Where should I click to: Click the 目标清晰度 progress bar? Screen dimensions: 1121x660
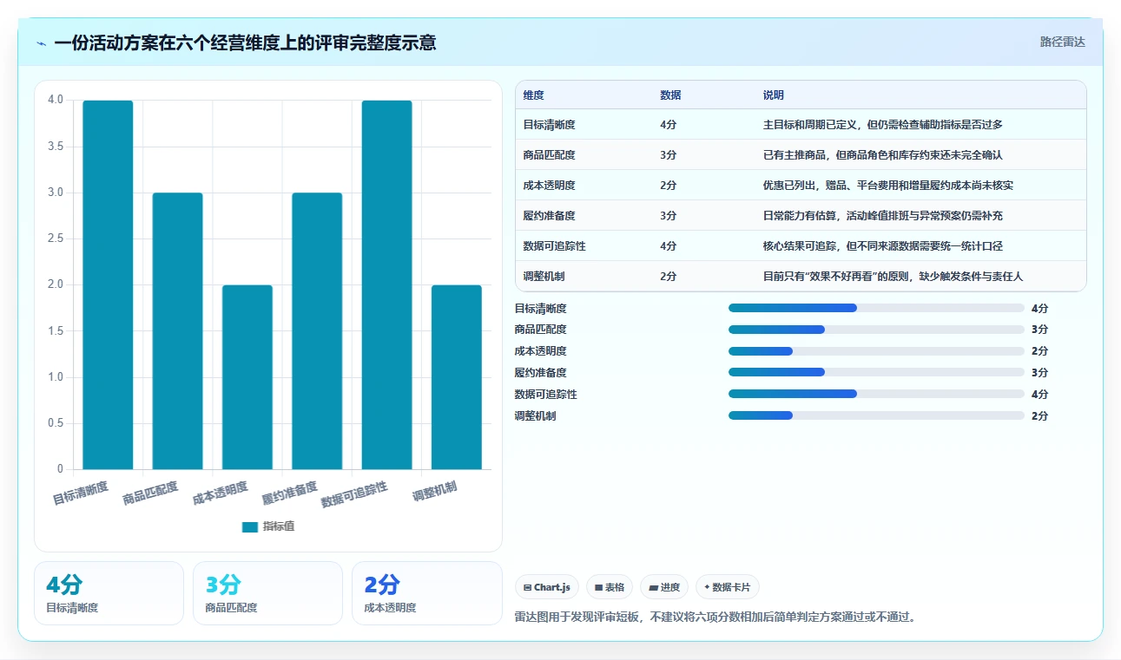(x=876, y=308)
